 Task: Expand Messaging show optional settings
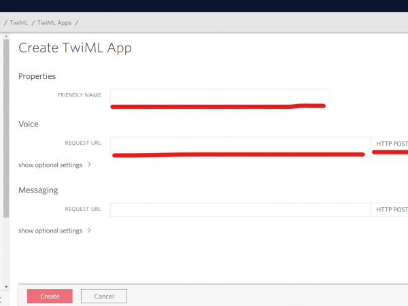point(54,231)
